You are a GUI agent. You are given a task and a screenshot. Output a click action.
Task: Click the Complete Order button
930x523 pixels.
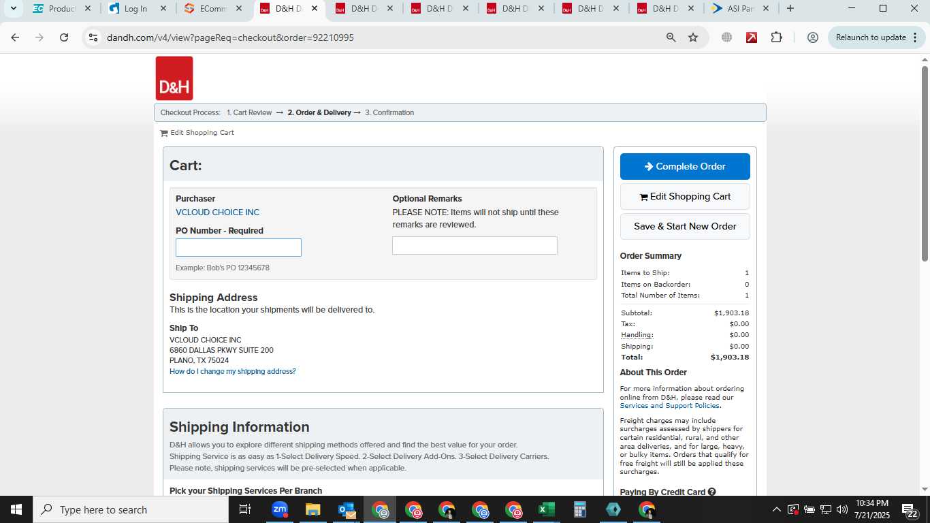[685, 166]
